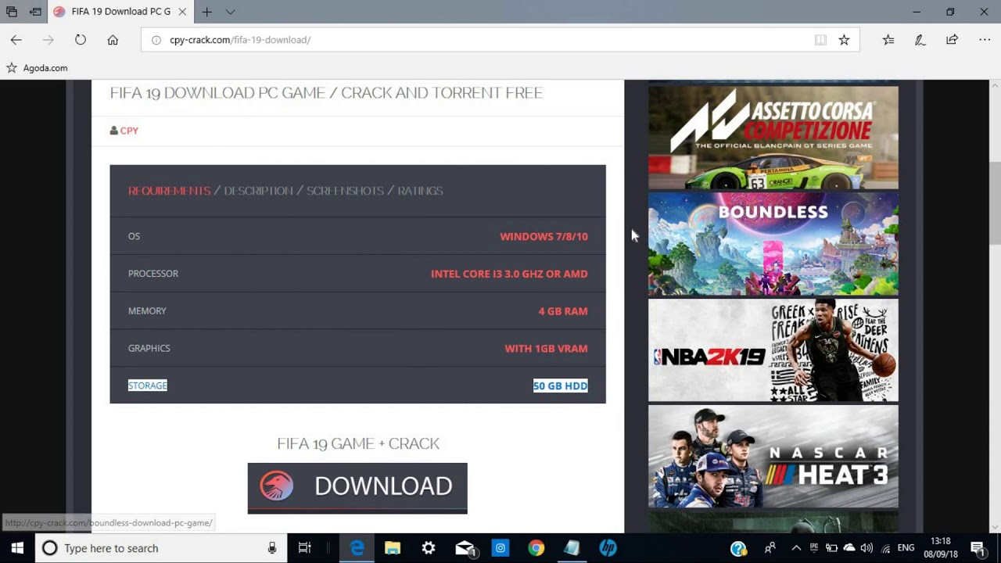Show tab previews chevron
This screenshot has width=1001, height=563.
click(230, 12)
